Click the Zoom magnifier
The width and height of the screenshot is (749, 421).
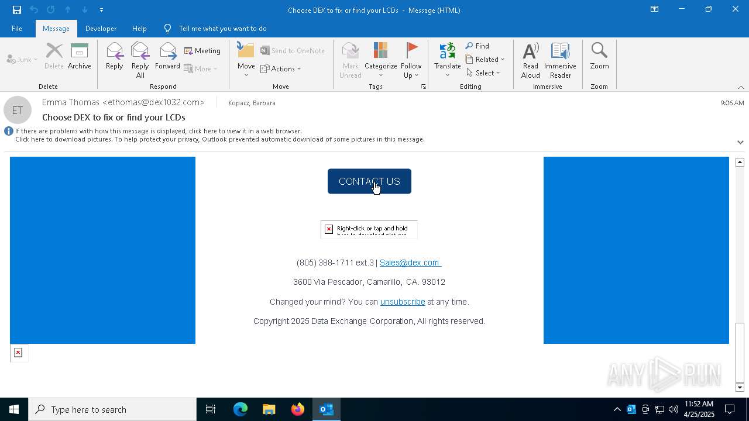point(599,57)
